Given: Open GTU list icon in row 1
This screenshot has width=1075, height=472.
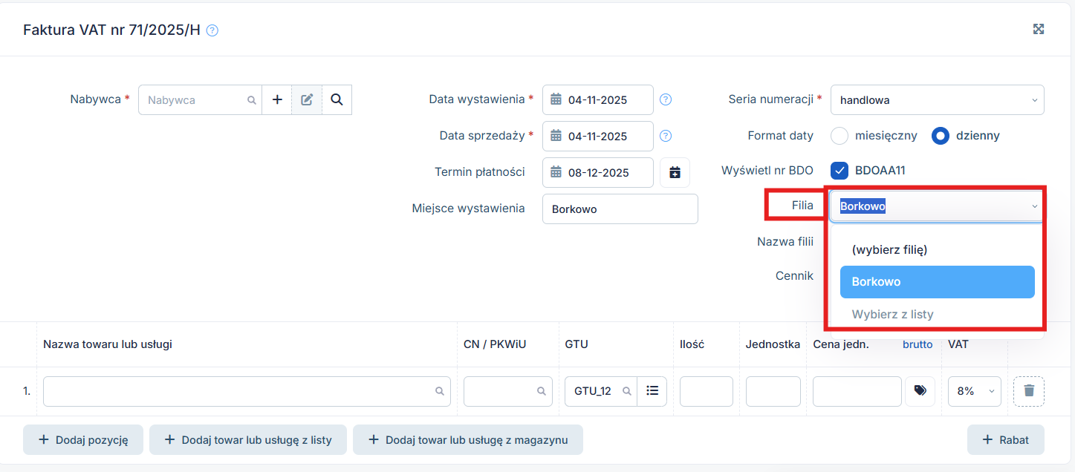Looking at the screenshot, I should click(x=652, y=391).
